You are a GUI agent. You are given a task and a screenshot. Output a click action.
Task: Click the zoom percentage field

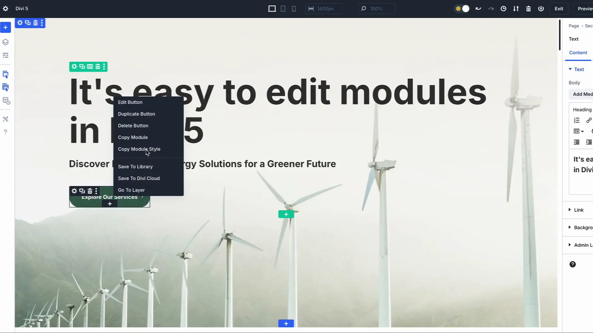(x=376, y=9)
